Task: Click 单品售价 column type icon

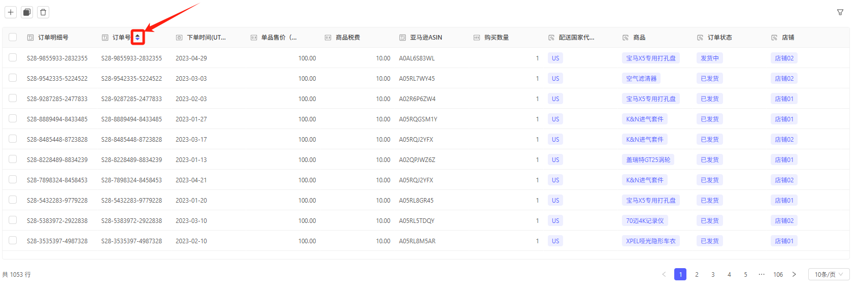Action: tap(254, 38)
